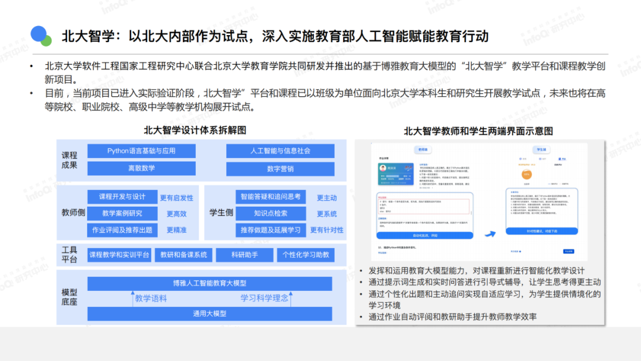
Task: Click the 更有针对性 text
Action: (326, 230)
